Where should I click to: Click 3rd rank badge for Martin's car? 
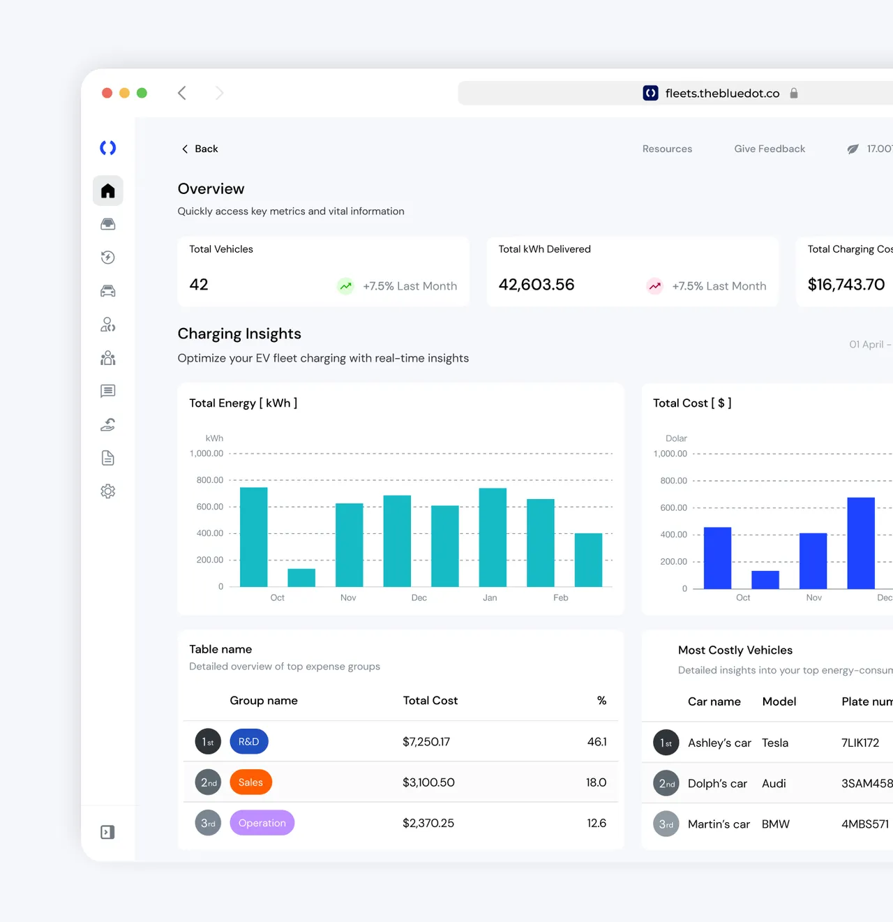coord(666,824)
